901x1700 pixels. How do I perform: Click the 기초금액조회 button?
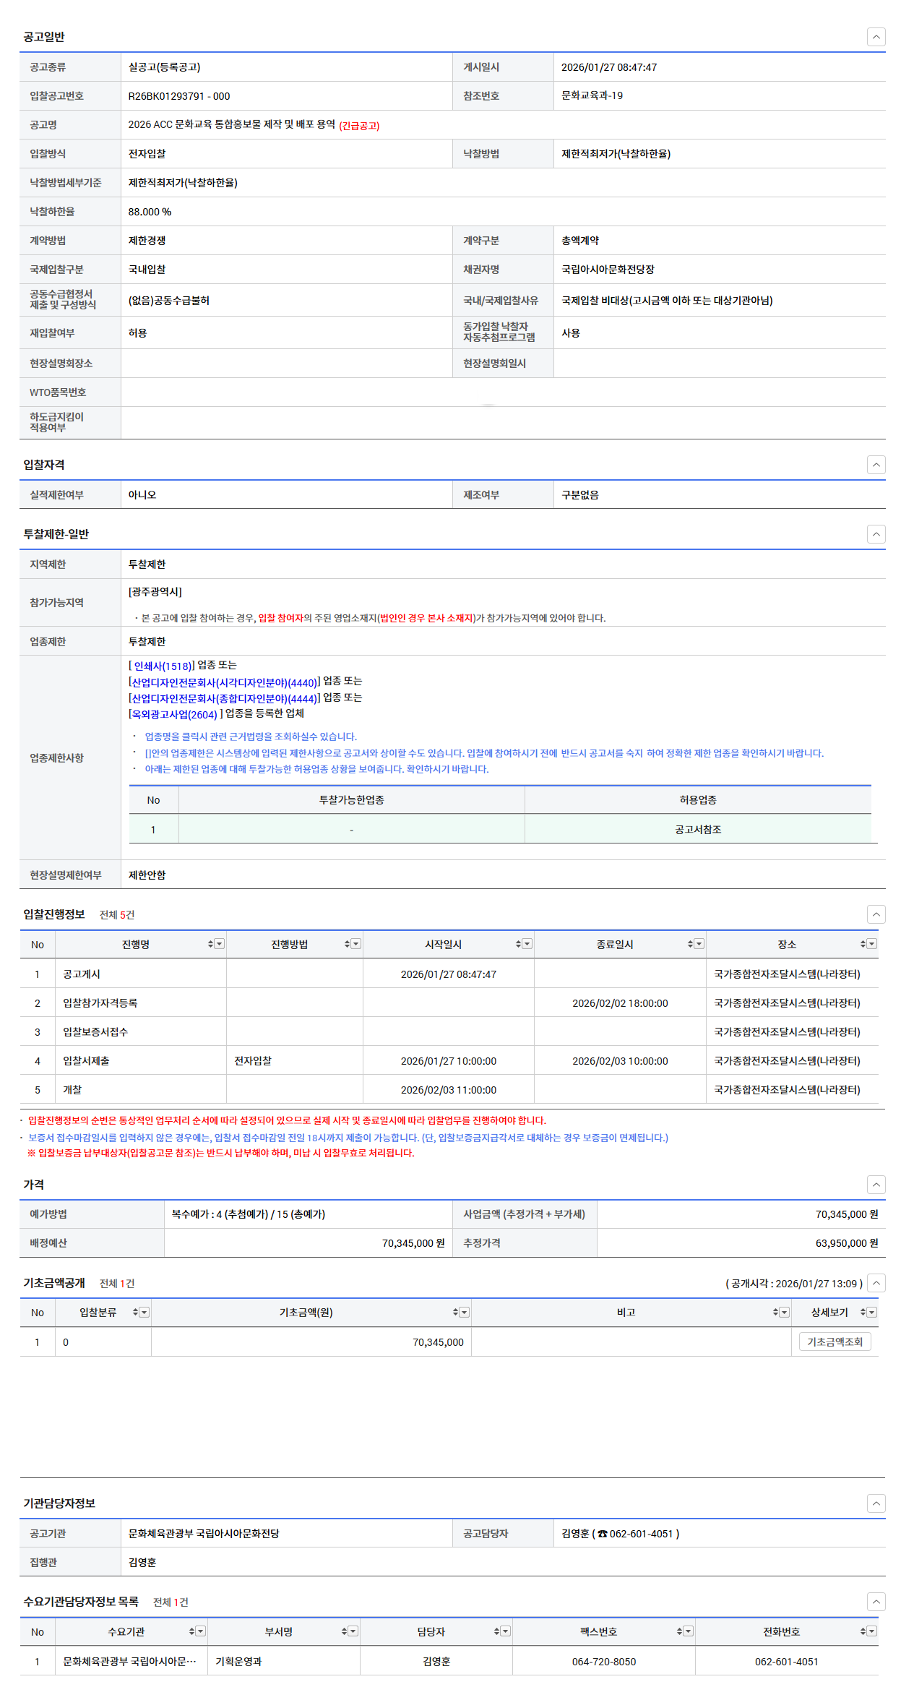pyautogui.click(x=835, y=1341)
